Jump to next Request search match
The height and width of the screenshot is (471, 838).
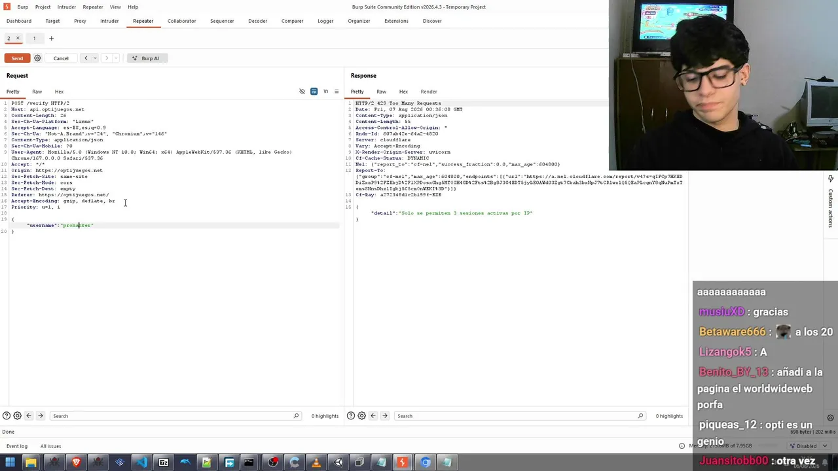[40, 416]
